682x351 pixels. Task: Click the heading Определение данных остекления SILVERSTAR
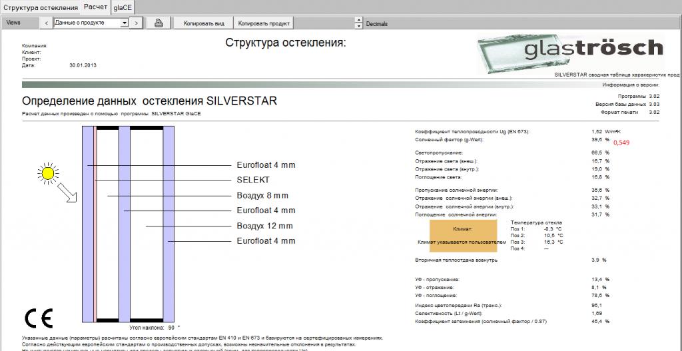[149, 101]
